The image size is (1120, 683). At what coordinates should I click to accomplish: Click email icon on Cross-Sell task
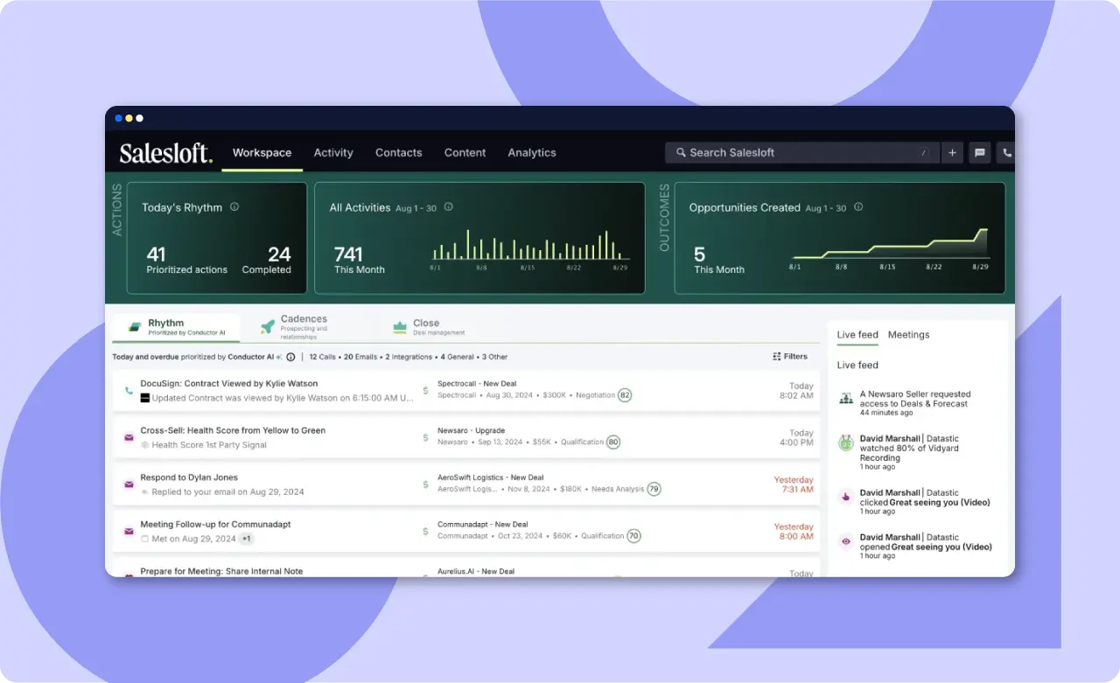pos(129,437)
